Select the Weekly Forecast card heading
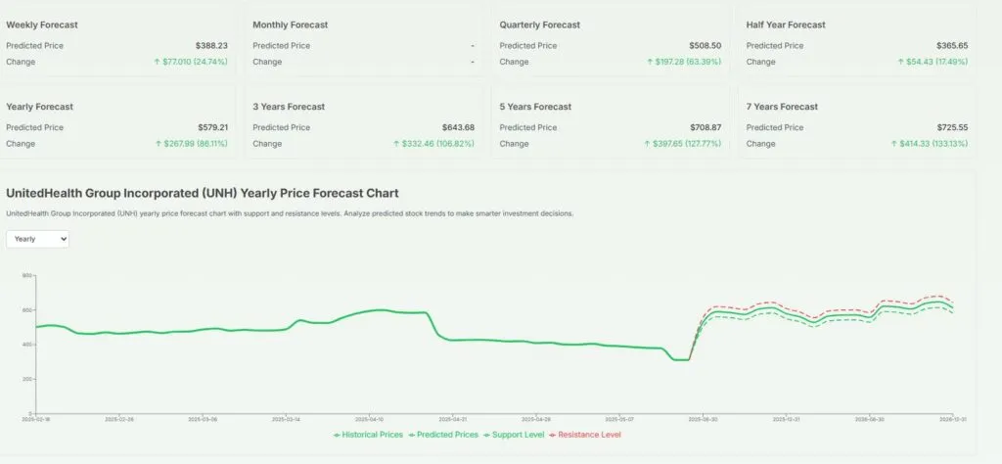1002x464 pixels. pos(41,24)
